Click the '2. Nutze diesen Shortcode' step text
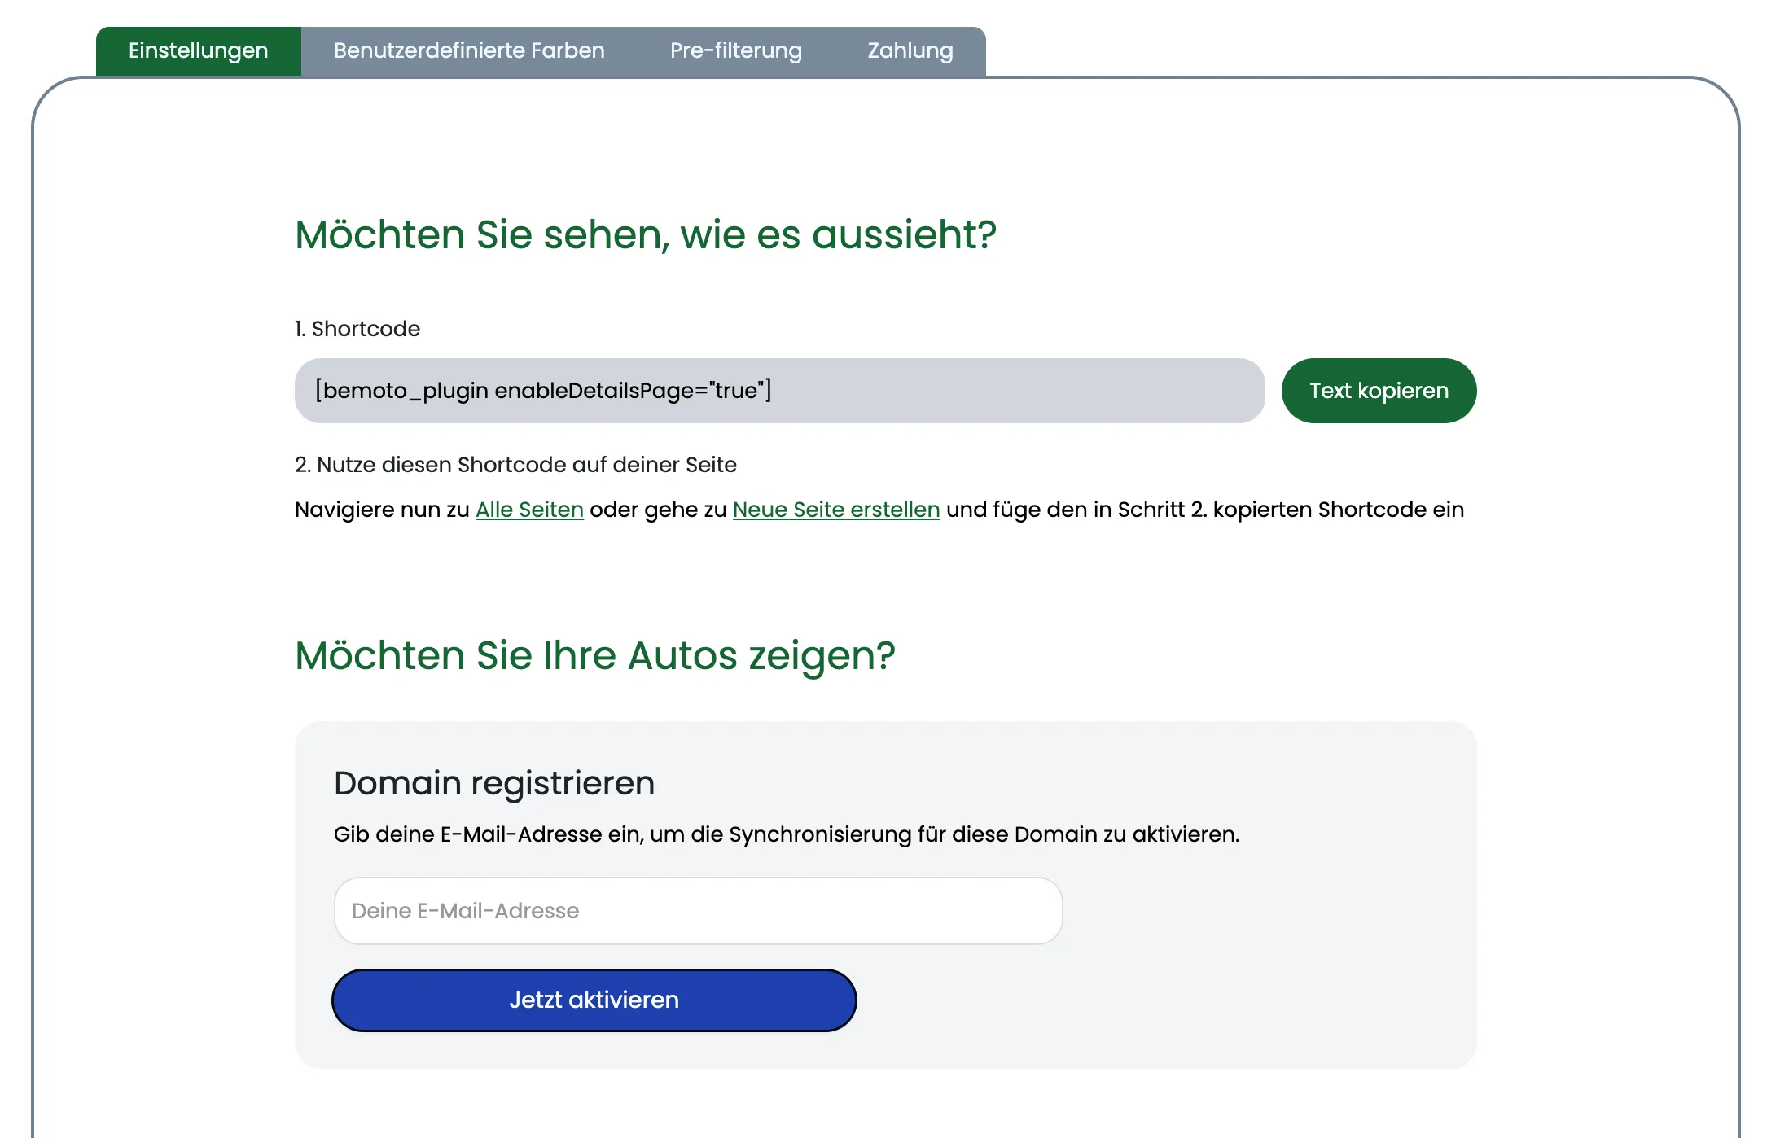Image resolution: width=1780 pixels, height=1138 pixels. coord(515,465)
